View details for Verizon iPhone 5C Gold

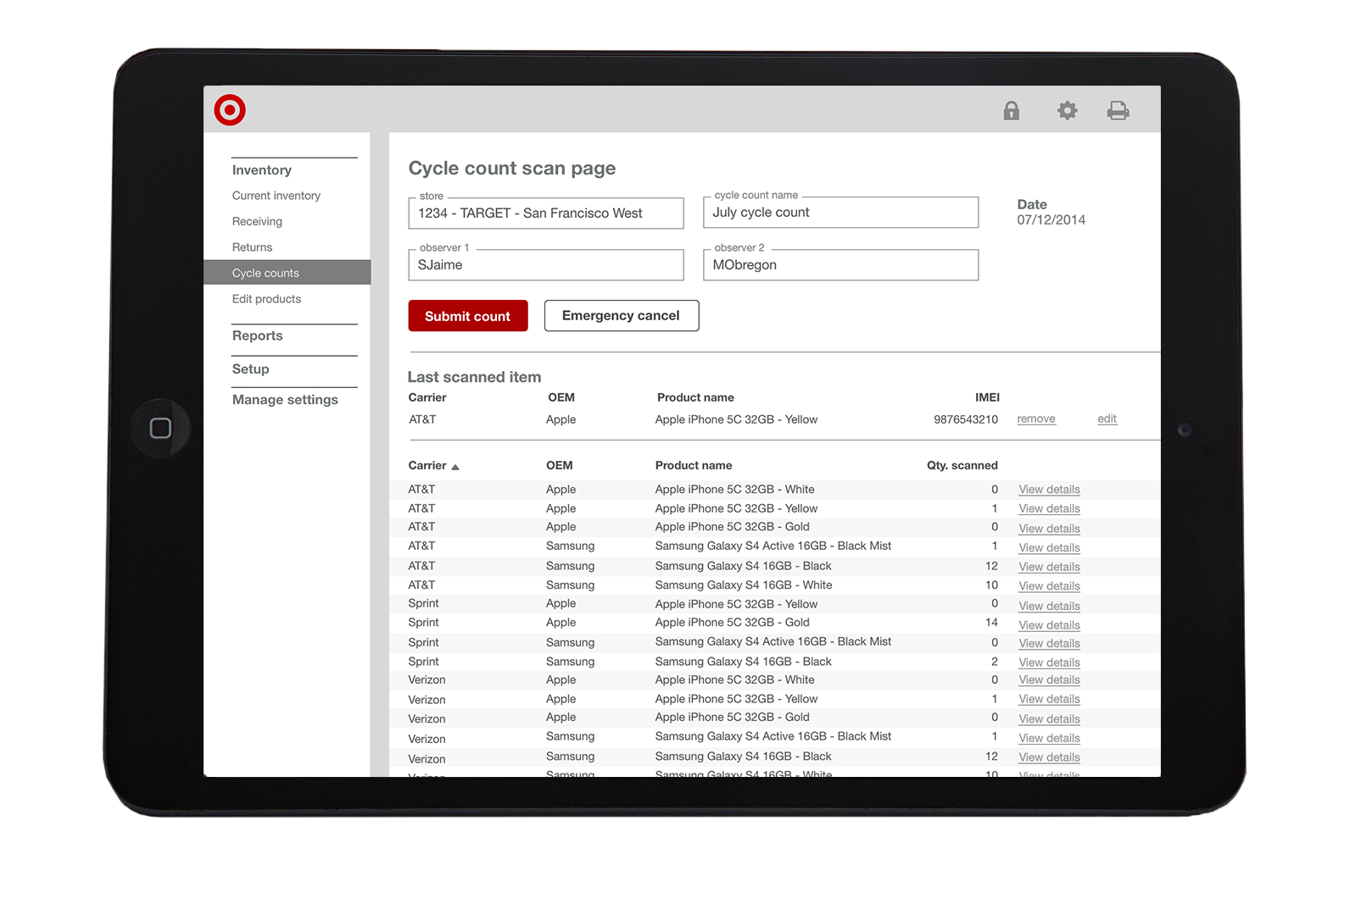pos(1049,719)
